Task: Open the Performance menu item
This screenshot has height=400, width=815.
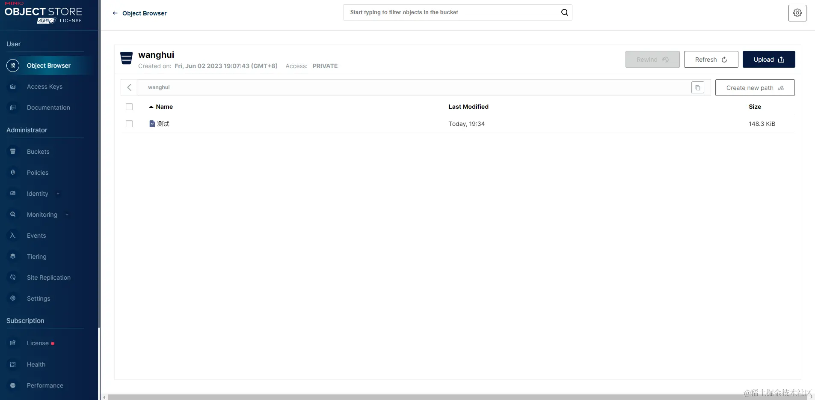Action: pos(45,385)
